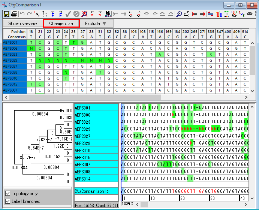Screen dimensions: 259x210
Task: Click the tree diagram toolbar icon
Action: point(187,14)
